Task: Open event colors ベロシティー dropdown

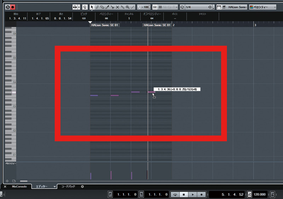Action: [x=262, y=7]
